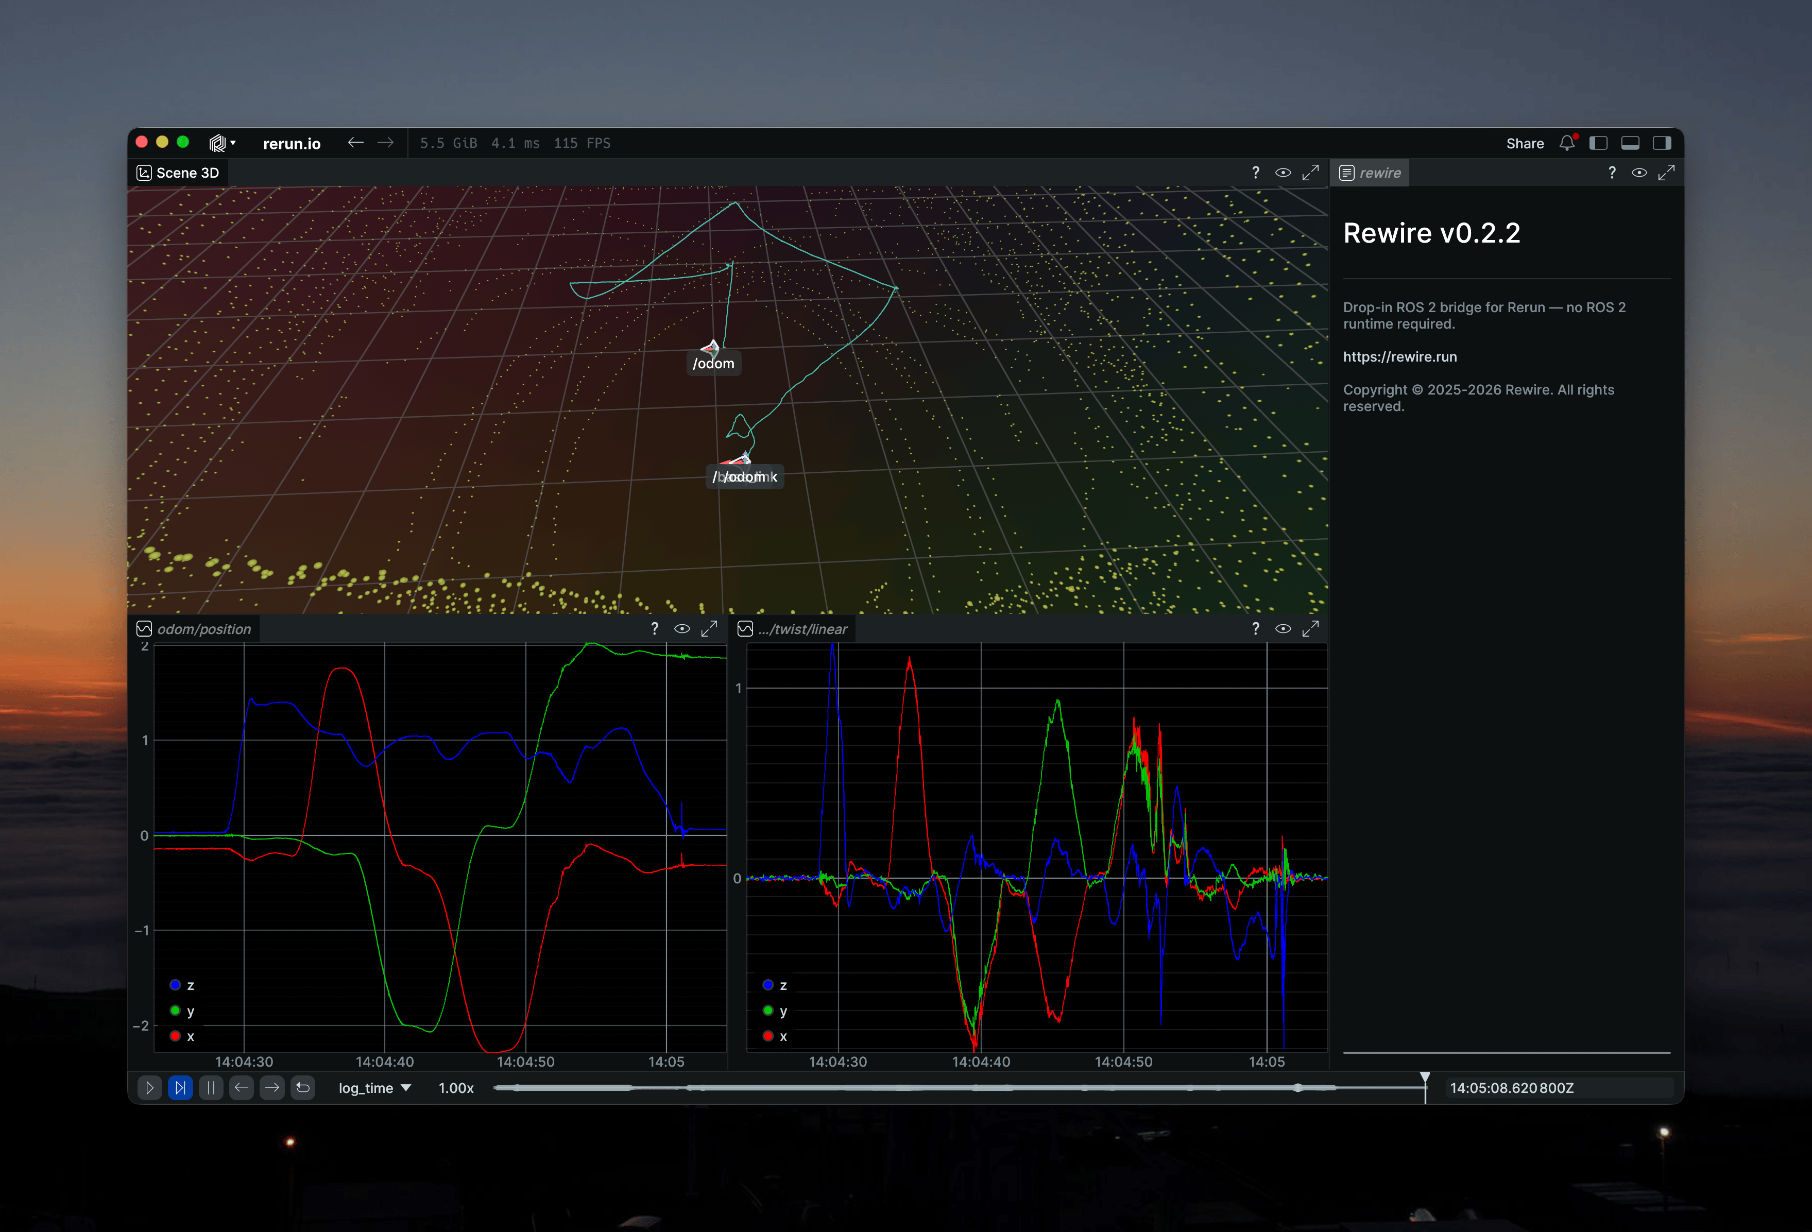1812x1232 pixels.
Task: Select the rewire tab
Action: [x=1371, y=173]
